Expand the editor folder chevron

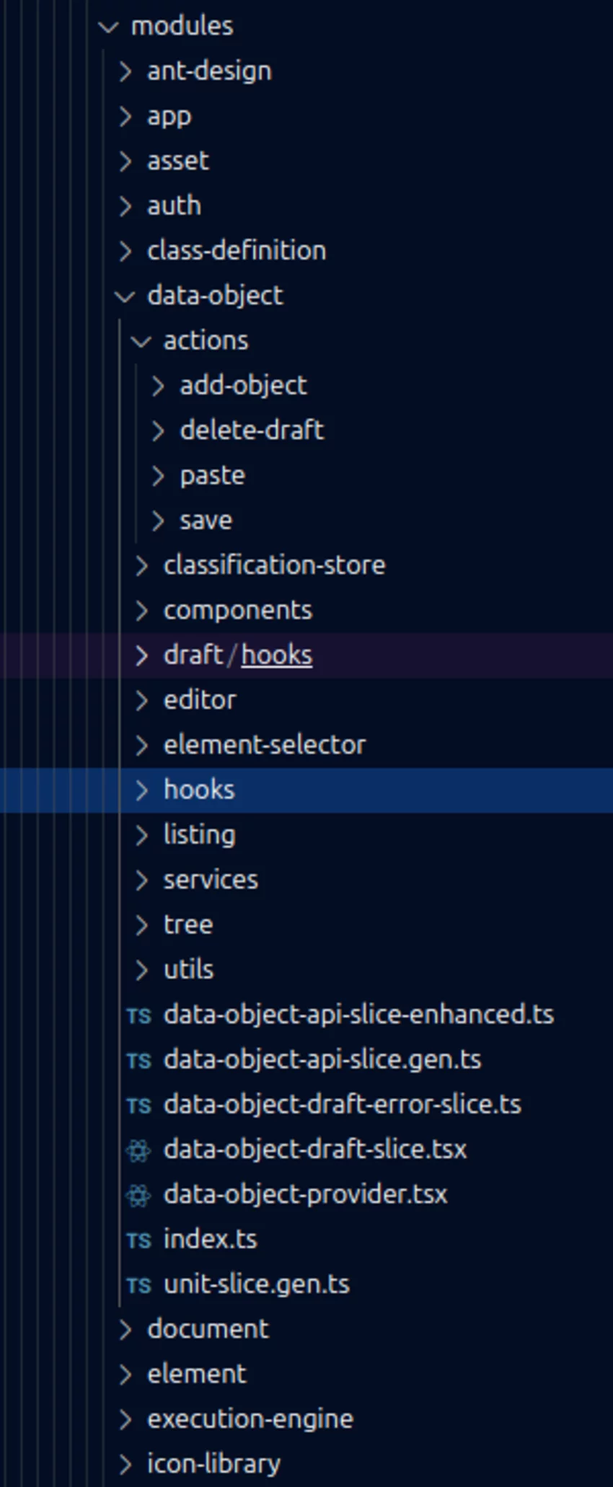141,700
